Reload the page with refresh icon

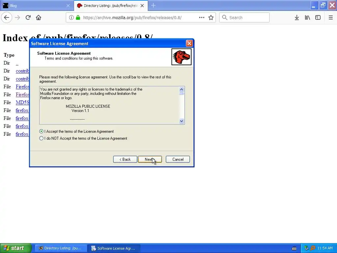[x=28, y=17]
